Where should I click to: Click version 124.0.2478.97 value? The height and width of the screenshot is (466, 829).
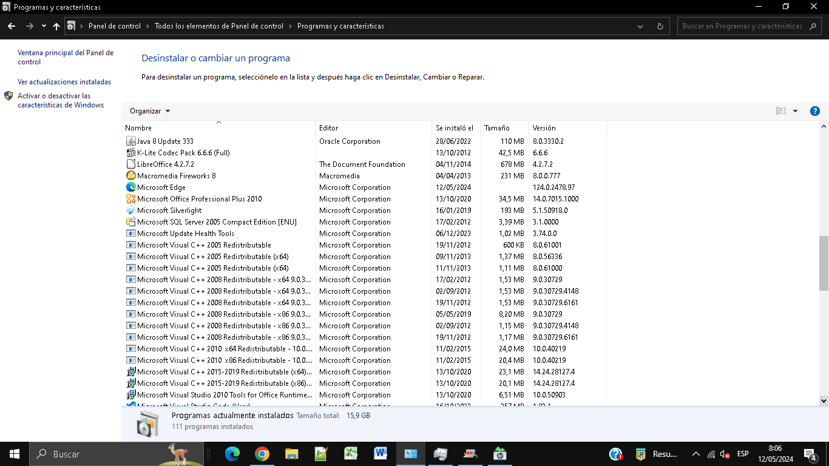click(x=554, y=187)
